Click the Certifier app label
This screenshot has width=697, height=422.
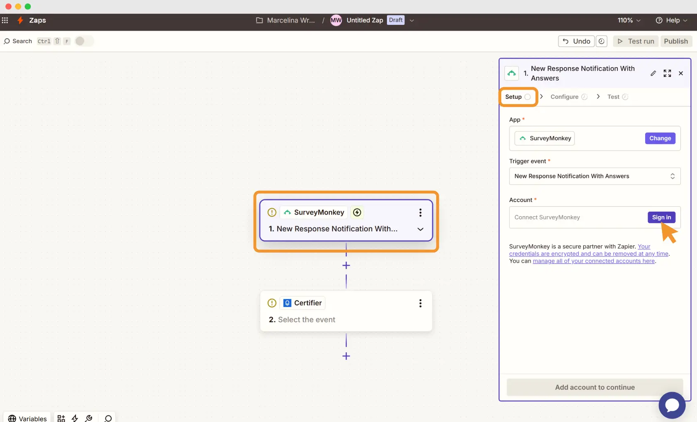click(303, 303)
